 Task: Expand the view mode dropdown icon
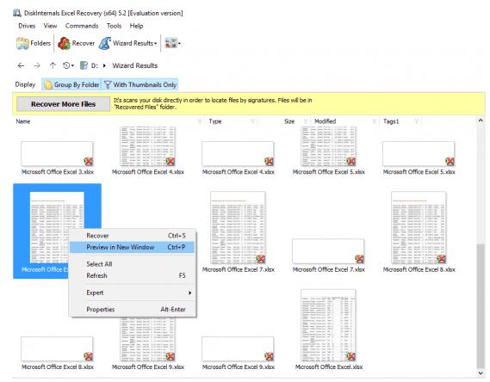pos(172,43)
